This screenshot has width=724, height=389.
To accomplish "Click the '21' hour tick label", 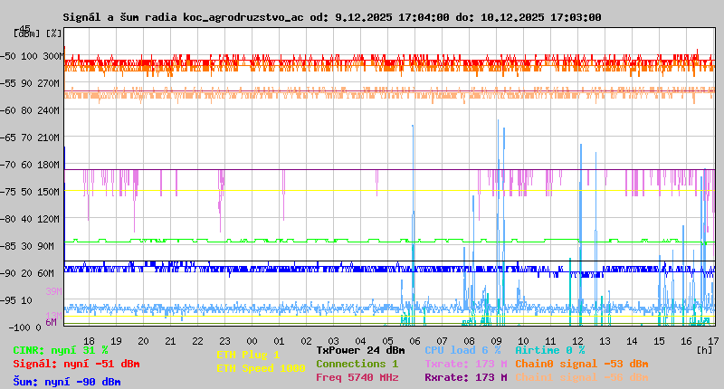I will (170, 341).
